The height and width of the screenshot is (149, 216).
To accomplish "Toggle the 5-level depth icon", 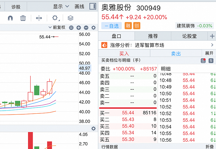I will 211,61.
